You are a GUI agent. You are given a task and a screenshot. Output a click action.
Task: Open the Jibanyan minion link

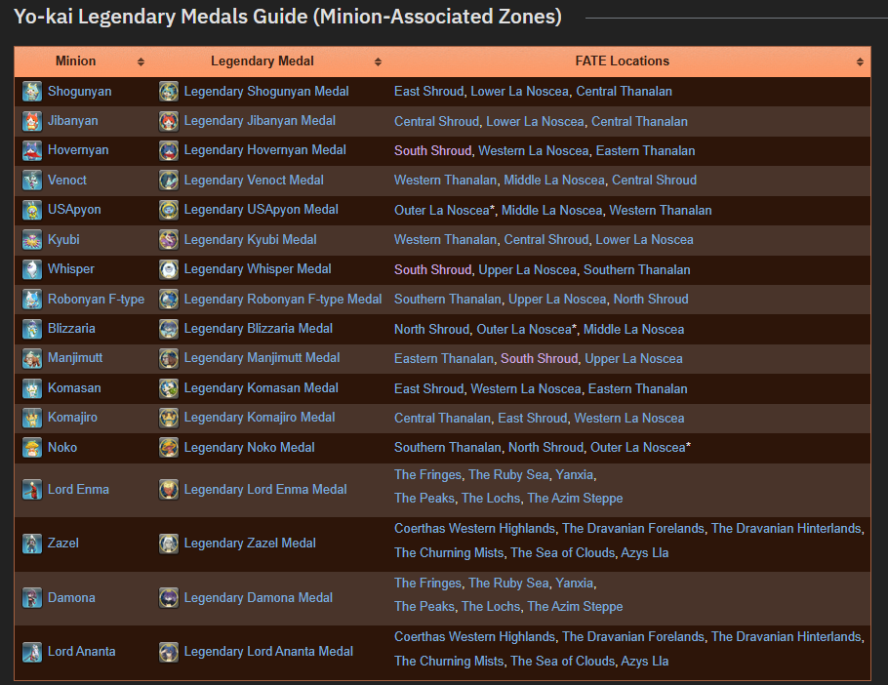pos(72,121)
